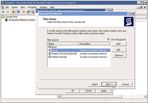Click the Add... button
The height and width of the screenshot is (103, 148).
tap(119, 44)
